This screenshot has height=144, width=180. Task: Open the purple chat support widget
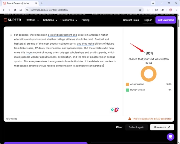tap(170, 137)
